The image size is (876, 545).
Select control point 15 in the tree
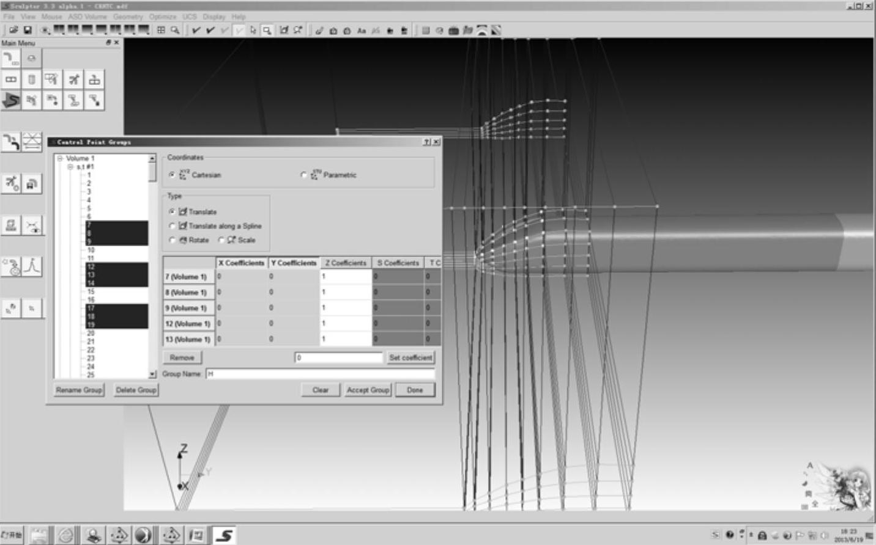pyautogui.click(x=91, y=291)
